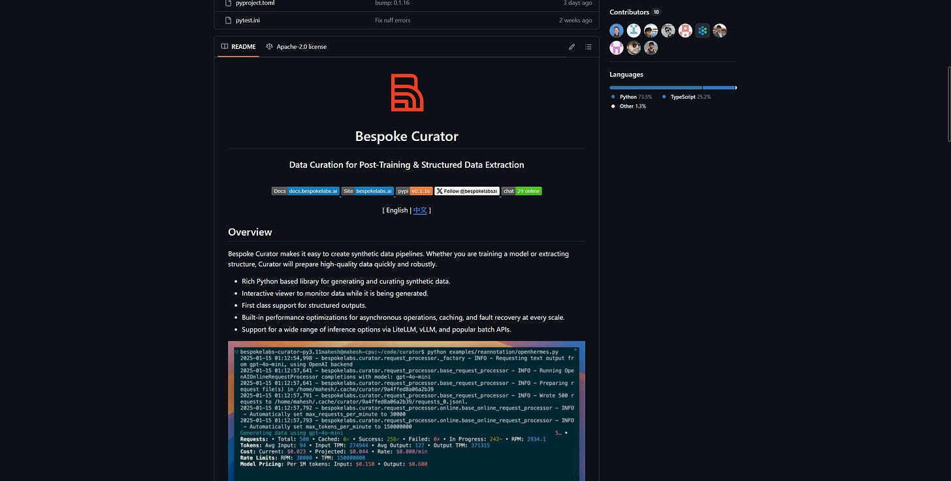Open the 'bump: 0.1.16' commit message
951x481 pixels.
[x=392, y=3]
